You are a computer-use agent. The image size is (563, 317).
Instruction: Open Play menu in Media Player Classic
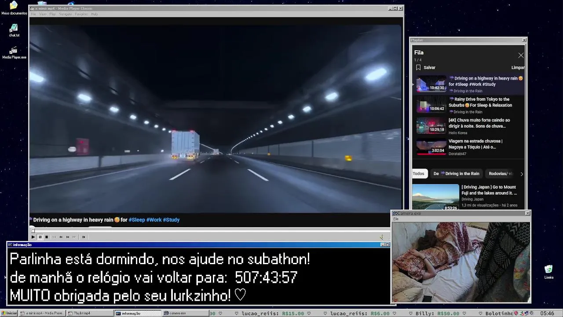click(52, 14)
